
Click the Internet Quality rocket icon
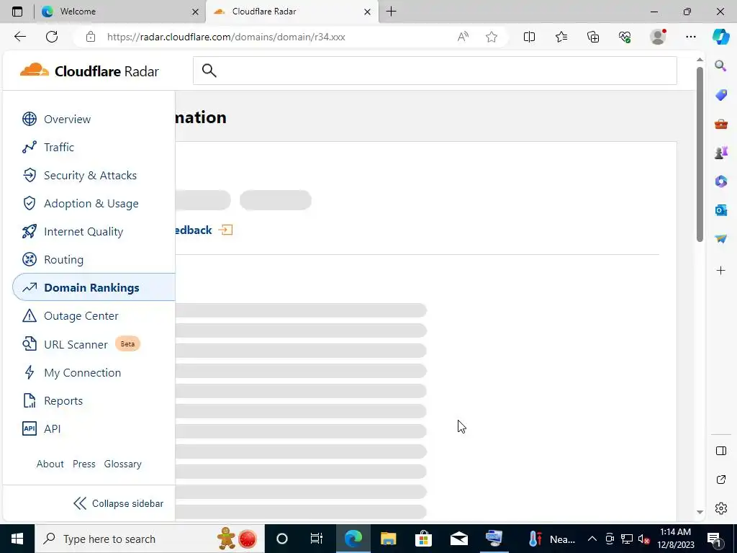click(29, 231)
